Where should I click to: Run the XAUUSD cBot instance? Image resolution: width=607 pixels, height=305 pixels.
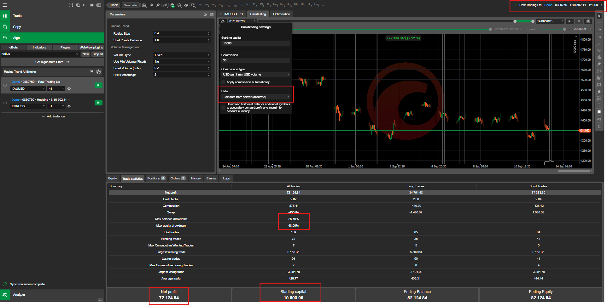click(x=98, y=85)
